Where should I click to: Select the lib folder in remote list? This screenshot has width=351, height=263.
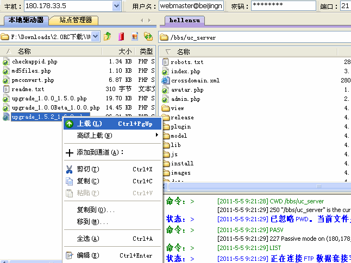click(175, 145)
